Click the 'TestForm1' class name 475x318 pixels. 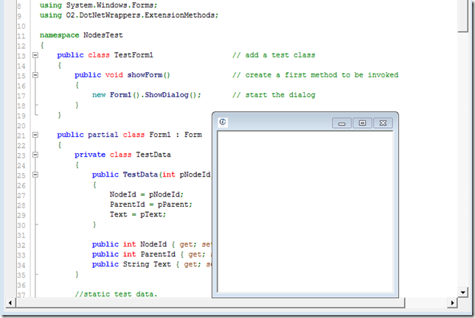134,55
